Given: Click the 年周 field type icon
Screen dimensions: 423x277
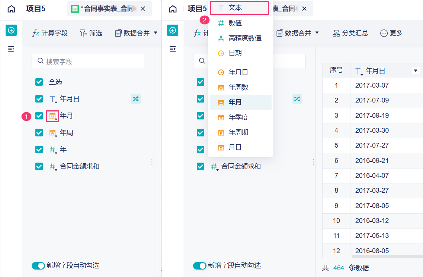Looking at the screenshot, I should [52, 133].
